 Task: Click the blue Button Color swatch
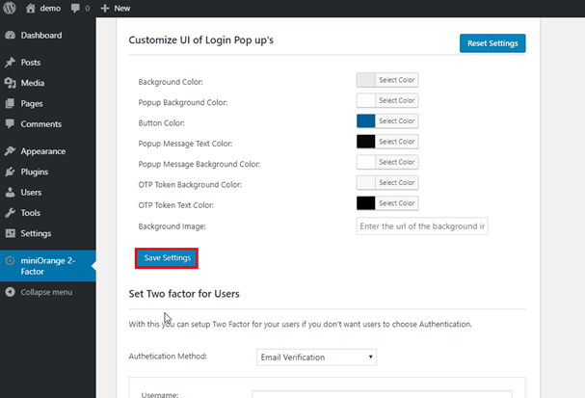(366, 120)
